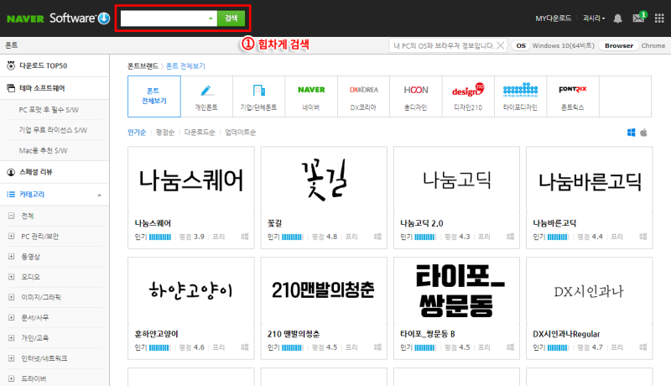The width and height of the screenshot is (671, 386).
Task: Open the user account name dropdown
Action: 594,18
